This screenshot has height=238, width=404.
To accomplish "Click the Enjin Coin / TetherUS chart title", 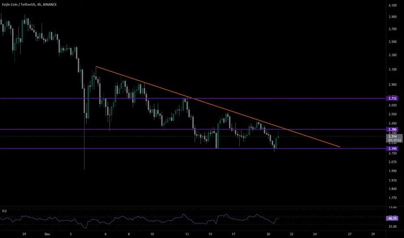I will 29,4.
